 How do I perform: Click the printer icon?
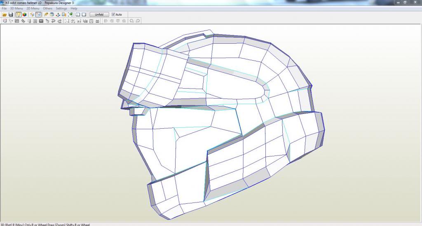pos(97,21)
